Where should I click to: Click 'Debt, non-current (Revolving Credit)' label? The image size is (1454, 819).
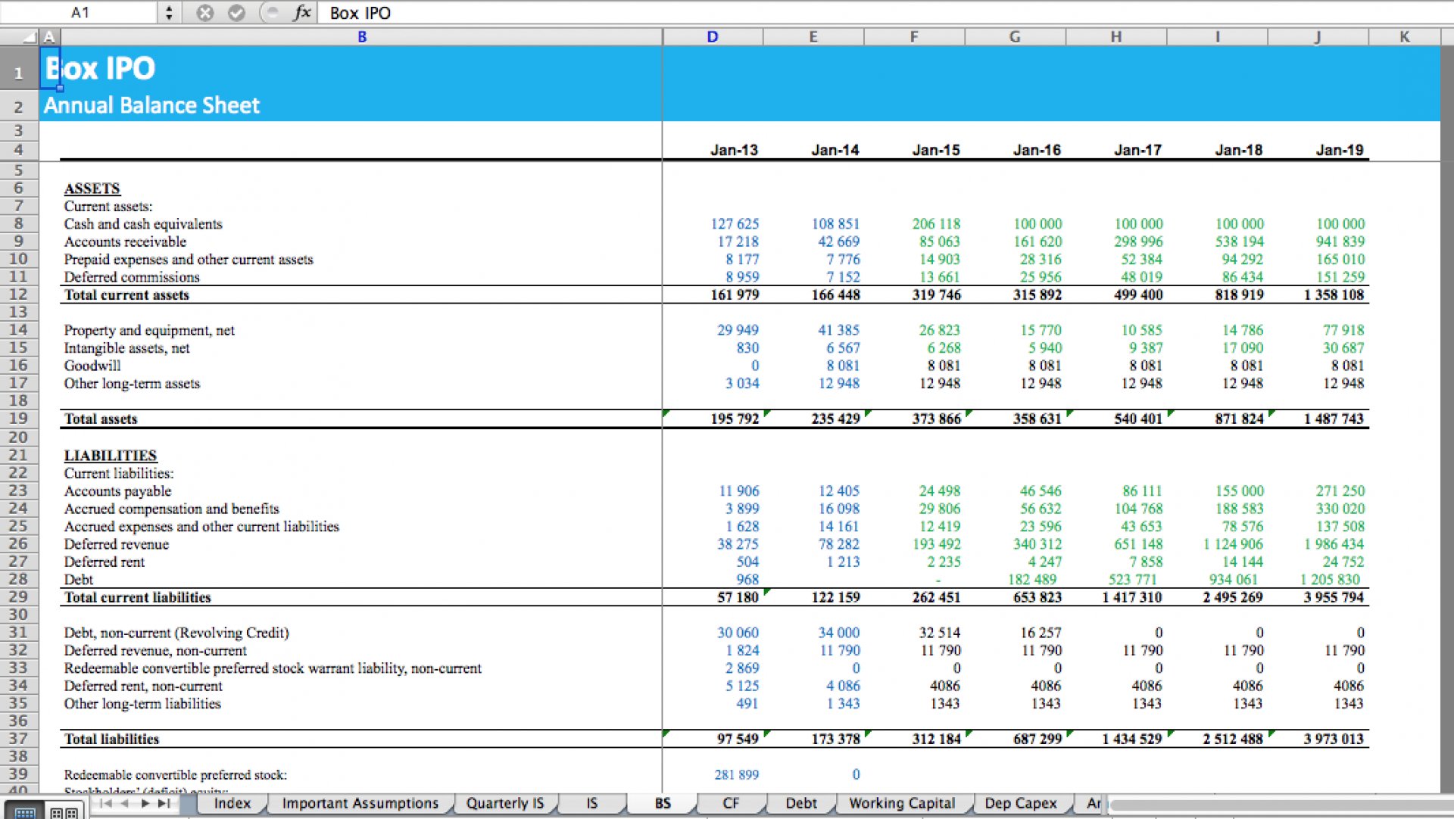tap(176, 633)
